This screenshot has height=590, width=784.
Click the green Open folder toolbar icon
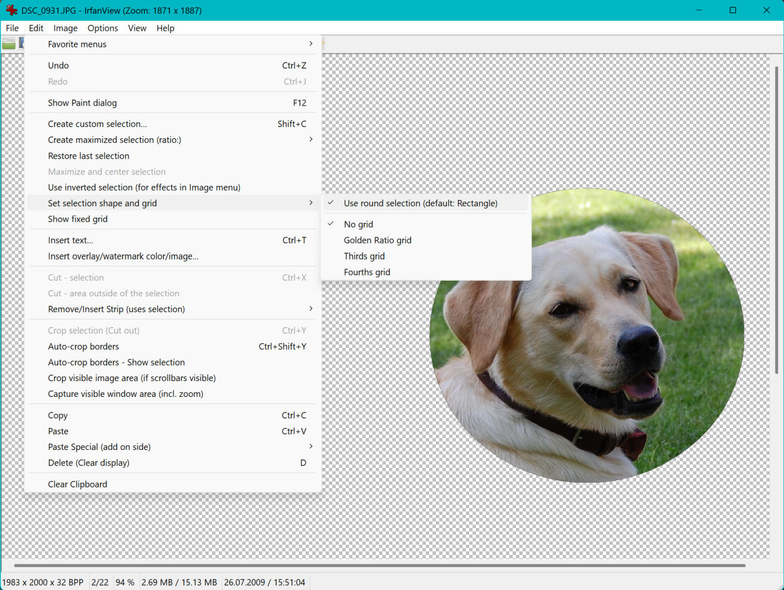point(8,44)
